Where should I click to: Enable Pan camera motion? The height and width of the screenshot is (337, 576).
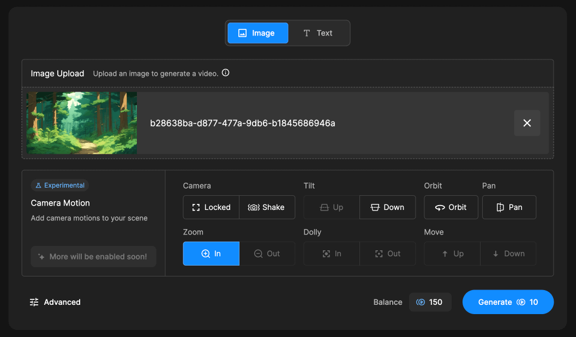(509, 207)
